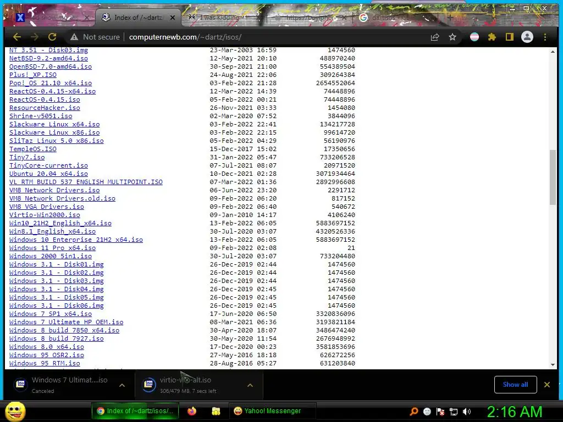The image size is (563, 422).
Task: Click Windows_95_OSR2.iso link
Action: coord(47,356)
